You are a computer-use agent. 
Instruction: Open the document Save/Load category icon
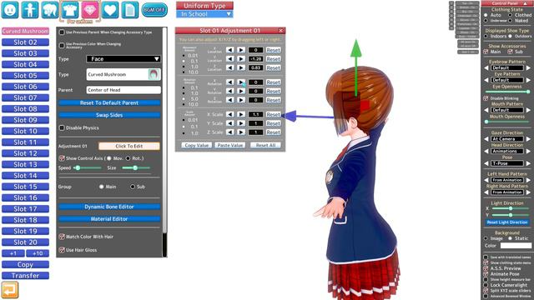coord(130,10)
